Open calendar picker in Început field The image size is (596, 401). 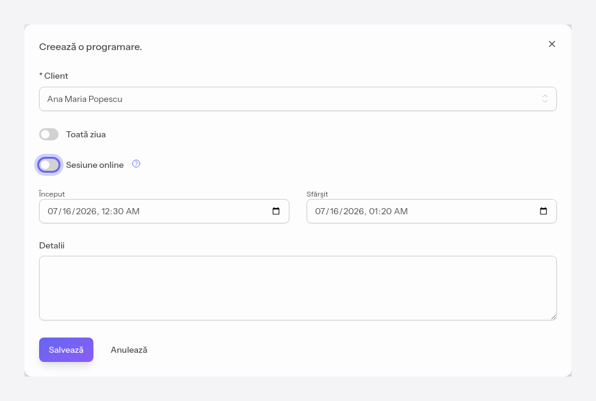[276, 211]
